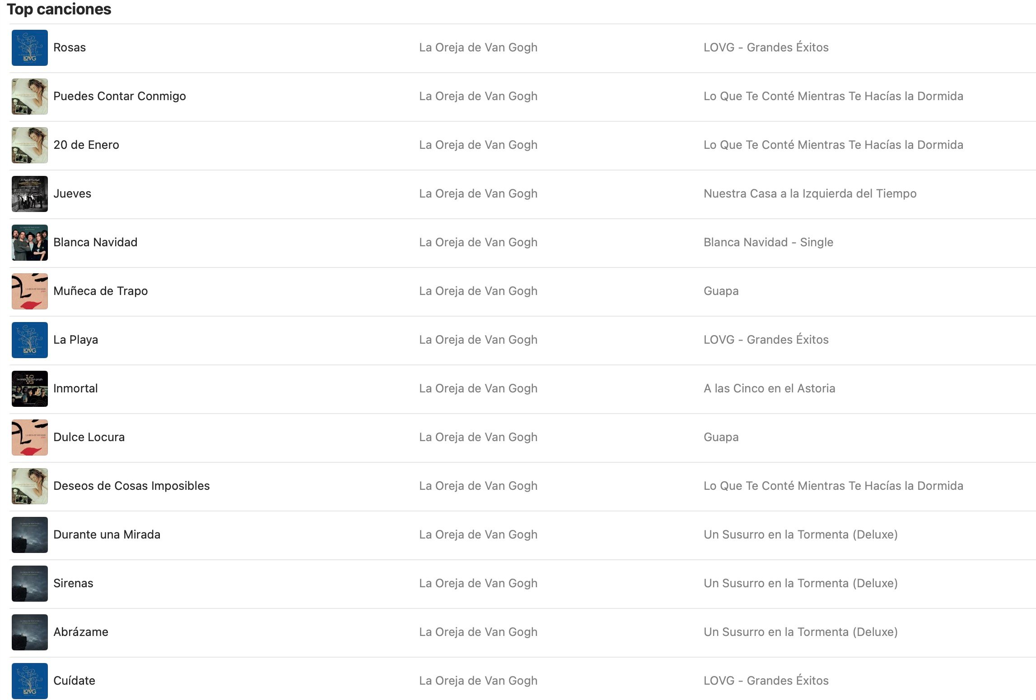Viewport: 1036px width, 700px height.
Task: Go to album Blanca Navidad - Single
Action: click(x=768, y=242)
